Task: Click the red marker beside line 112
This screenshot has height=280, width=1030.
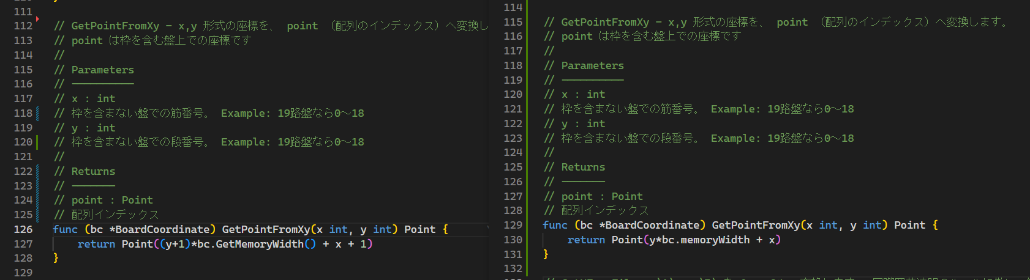Action: tap(37, 19)
